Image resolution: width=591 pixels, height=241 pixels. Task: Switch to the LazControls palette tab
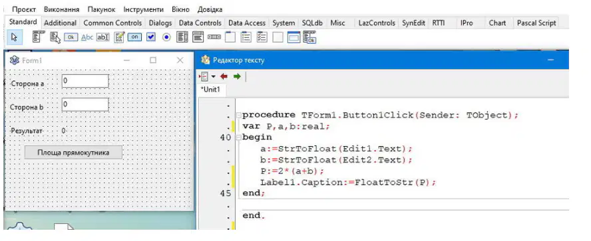377,23
